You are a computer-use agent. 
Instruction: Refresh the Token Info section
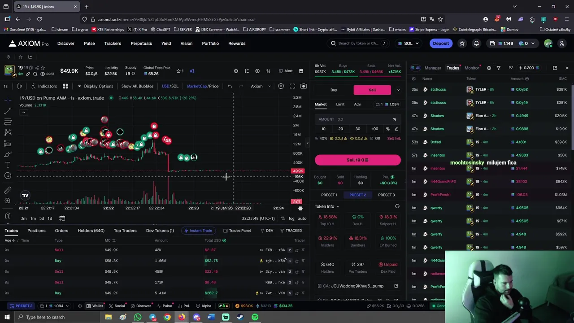click(397, 206)
